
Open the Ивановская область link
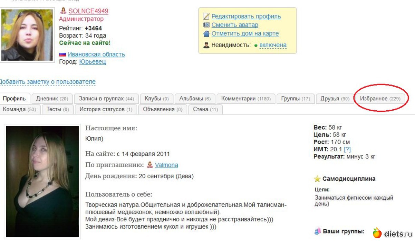tap(96, 54)
